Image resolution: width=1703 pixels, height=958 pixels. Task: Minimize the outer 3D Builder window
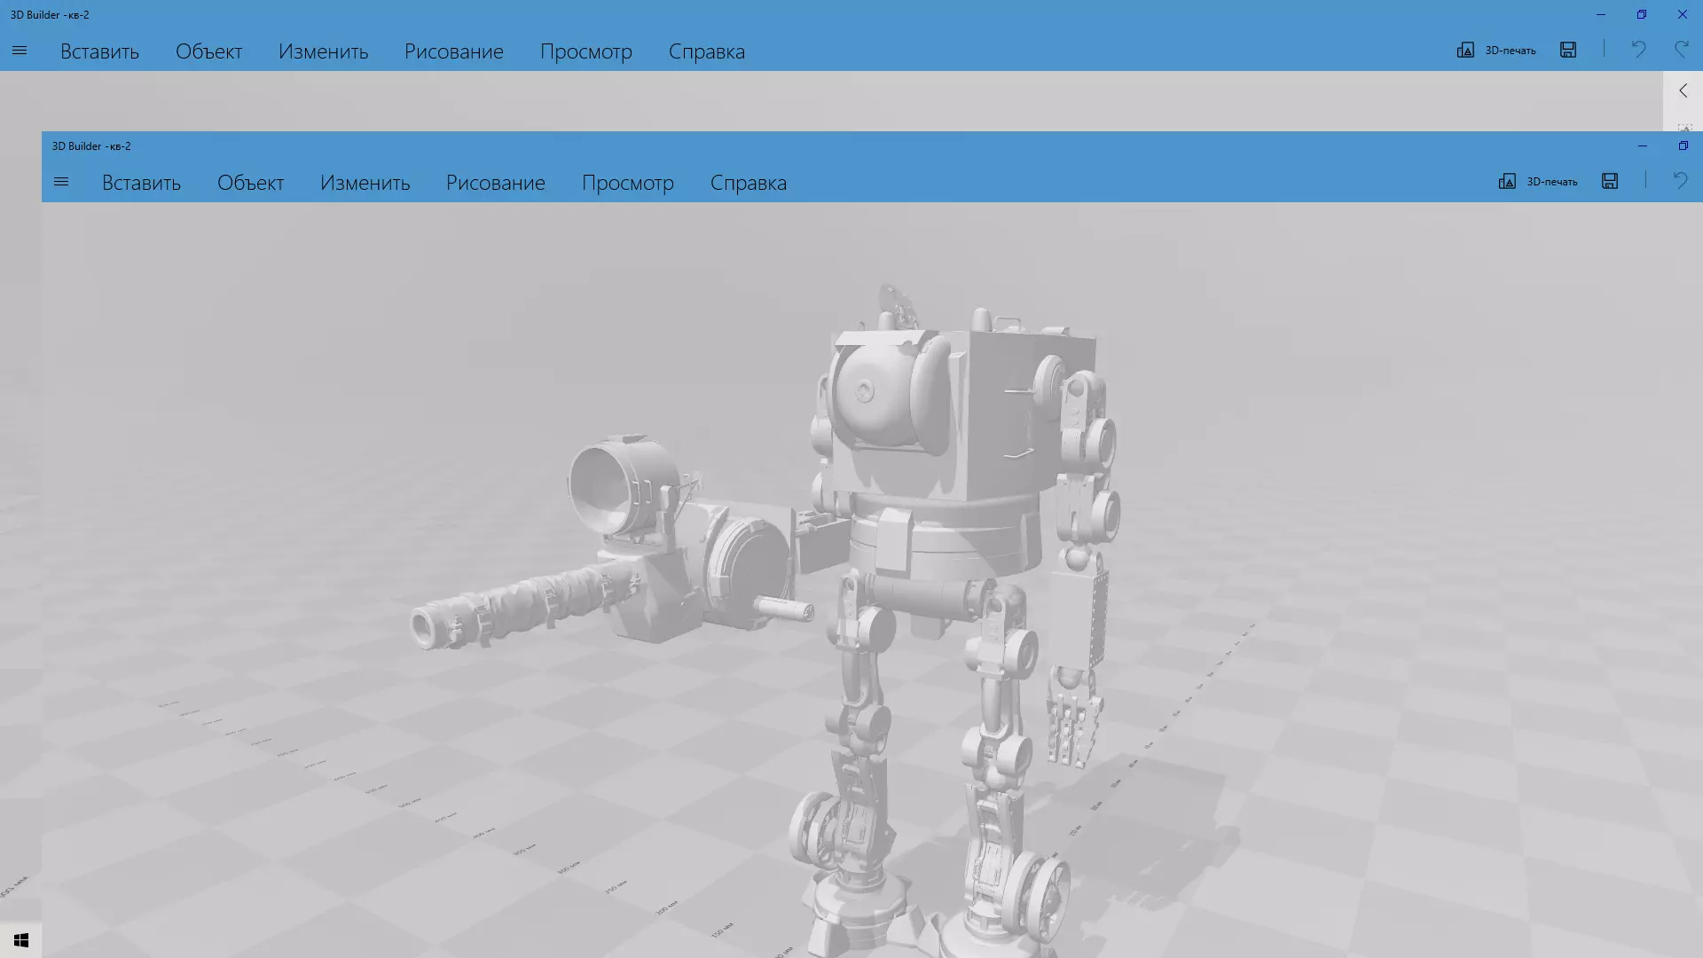click(1601, 14)
